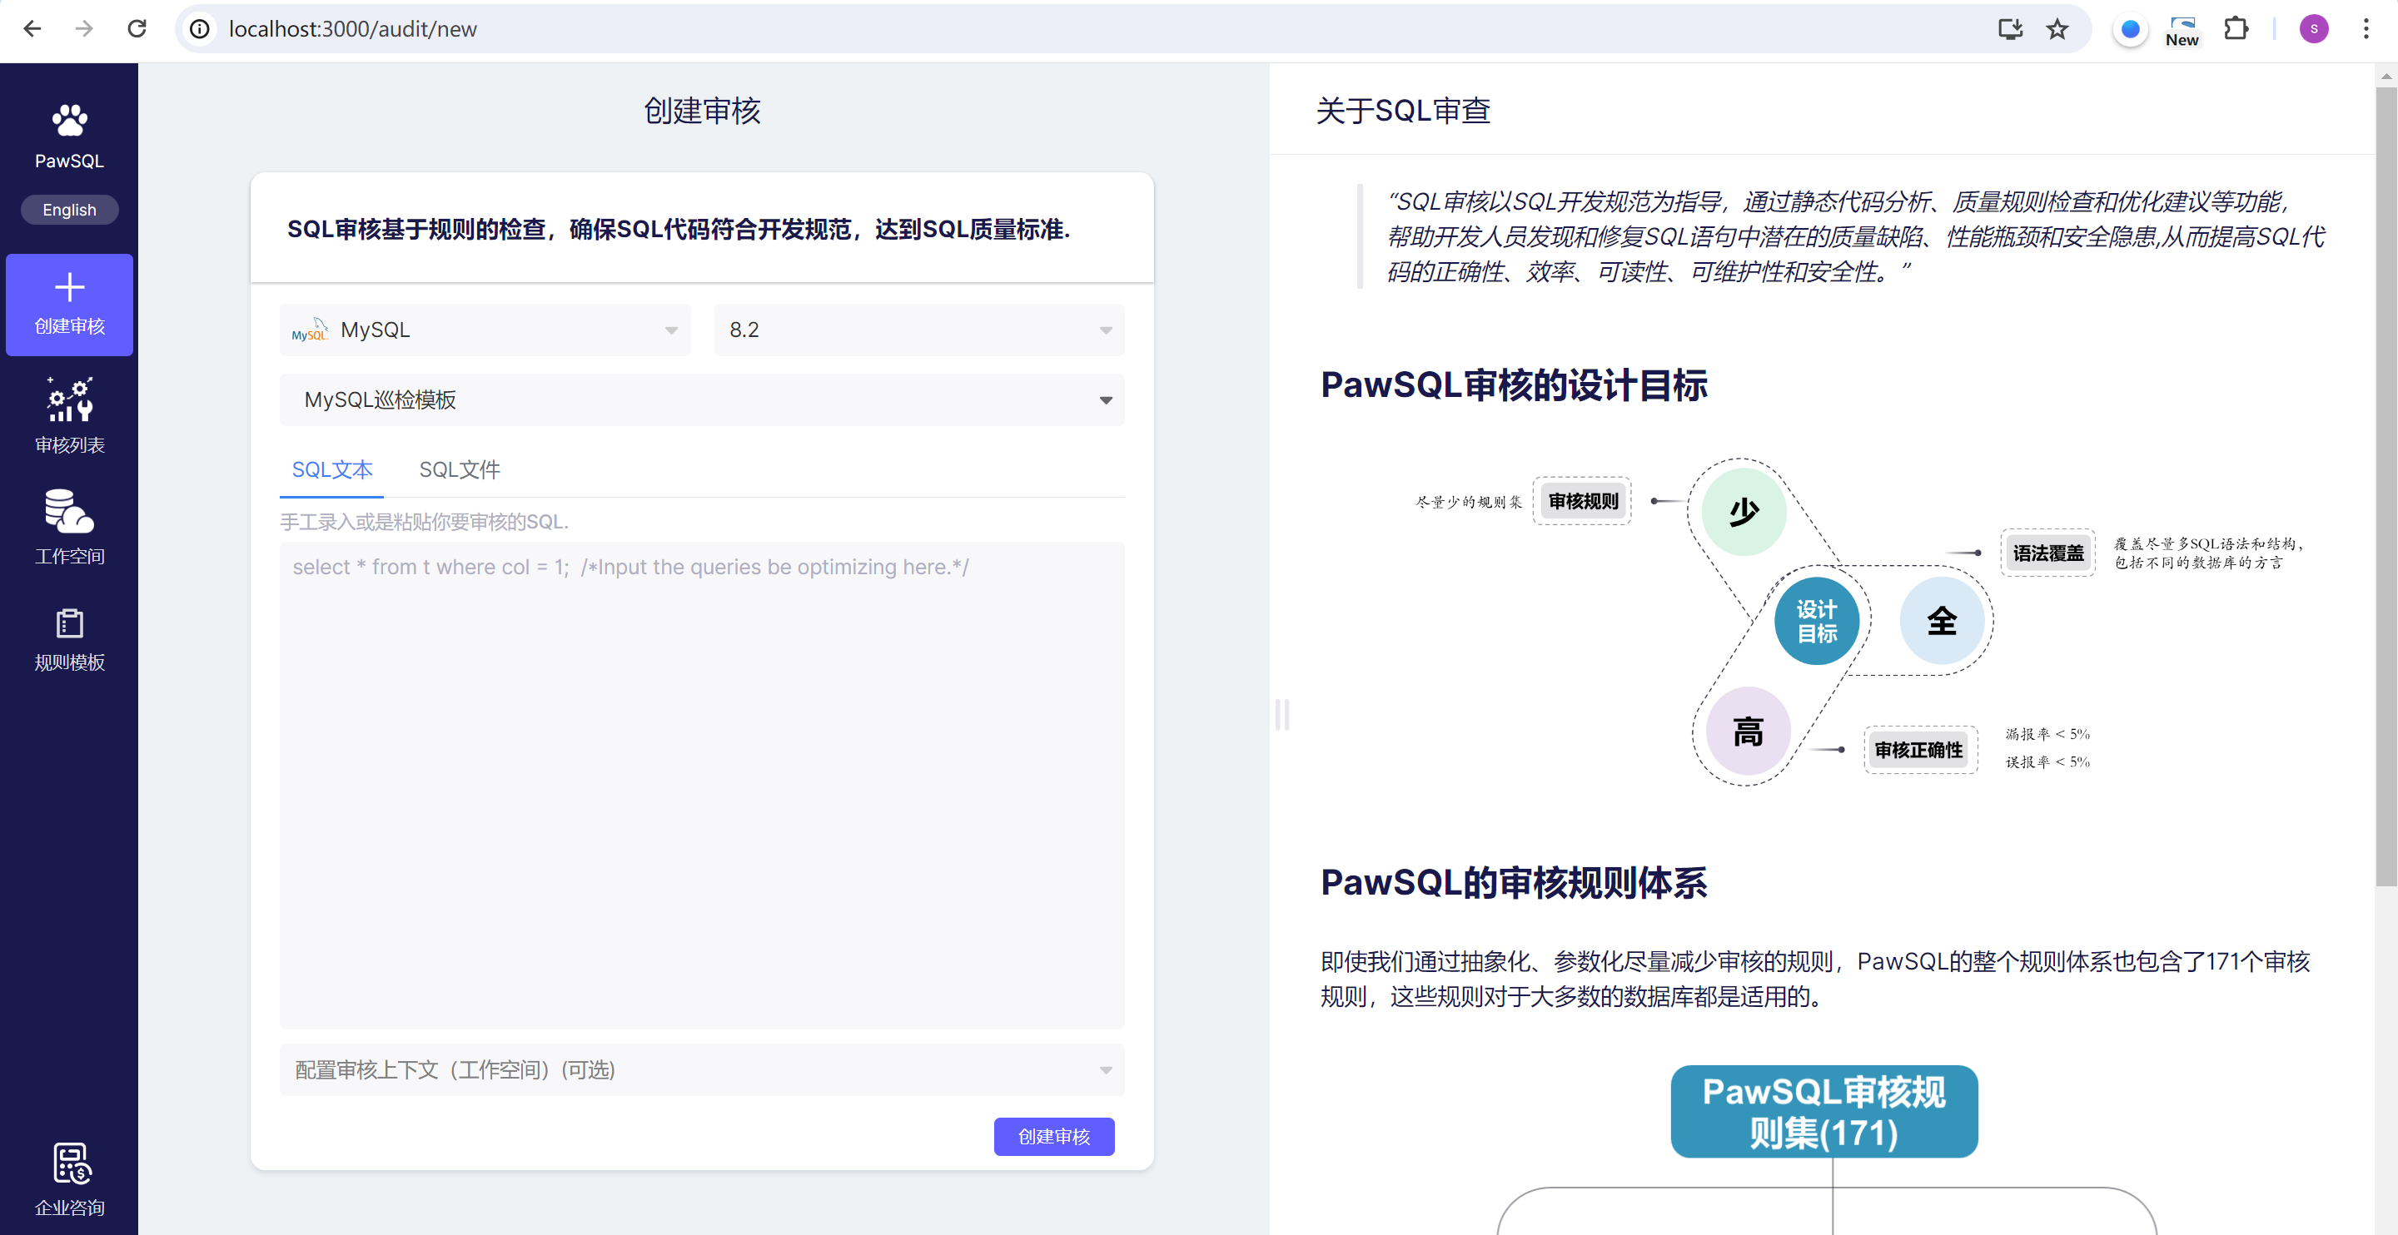This screenshot has height=1235, width=2398.
Task: Click the PawSQL paw logo icon
Action: pyautogui.click(x=69, y=120)
